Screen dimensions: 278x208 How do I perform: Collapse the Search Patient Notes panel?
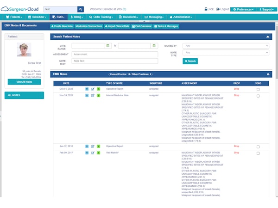pos(268,37)
